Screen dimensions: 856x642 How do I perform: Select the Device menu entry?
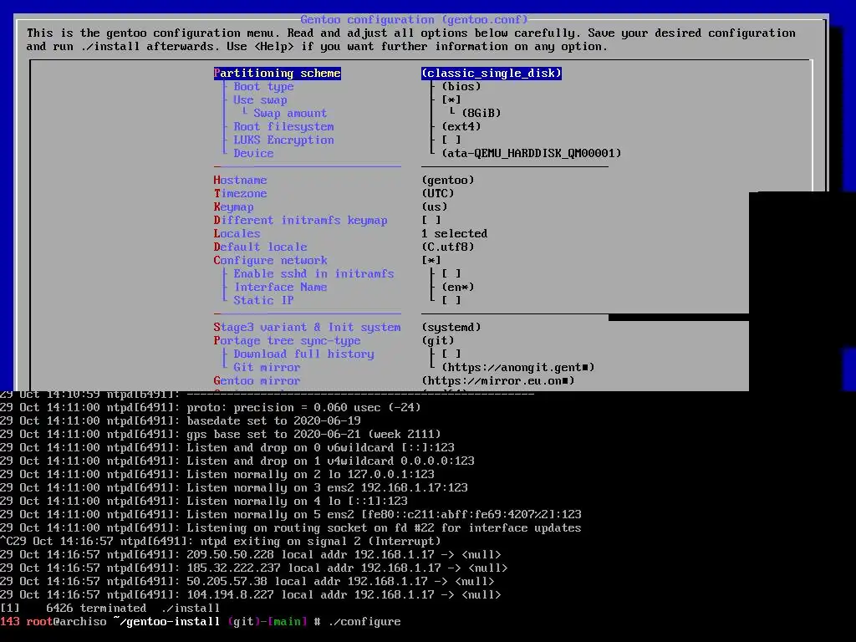(254, 154)
